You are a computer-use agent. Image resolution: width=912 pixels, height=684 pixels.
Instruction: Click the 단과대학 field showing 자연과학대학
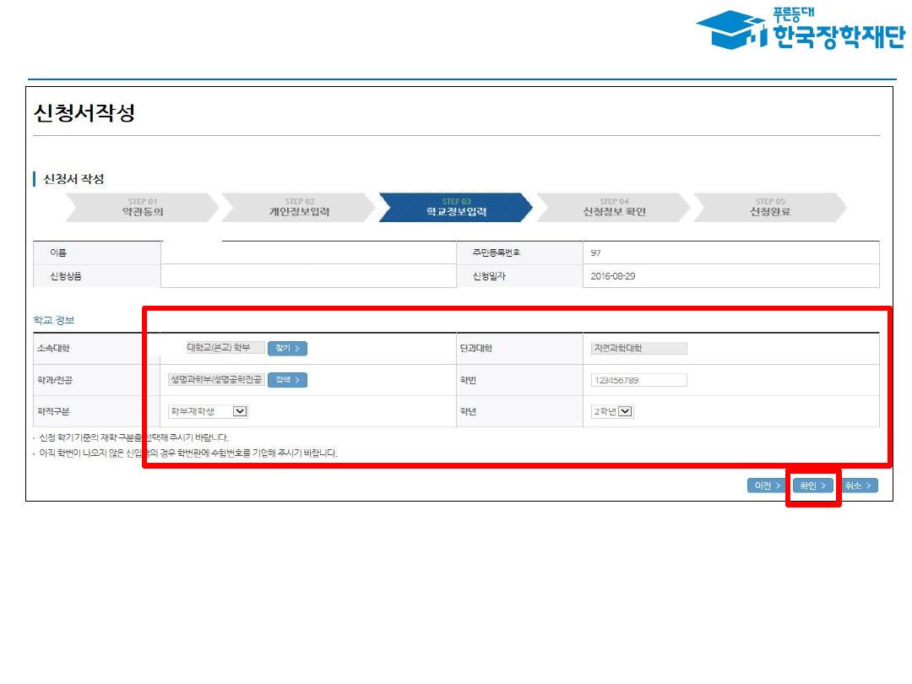click(x=638, y=348)
